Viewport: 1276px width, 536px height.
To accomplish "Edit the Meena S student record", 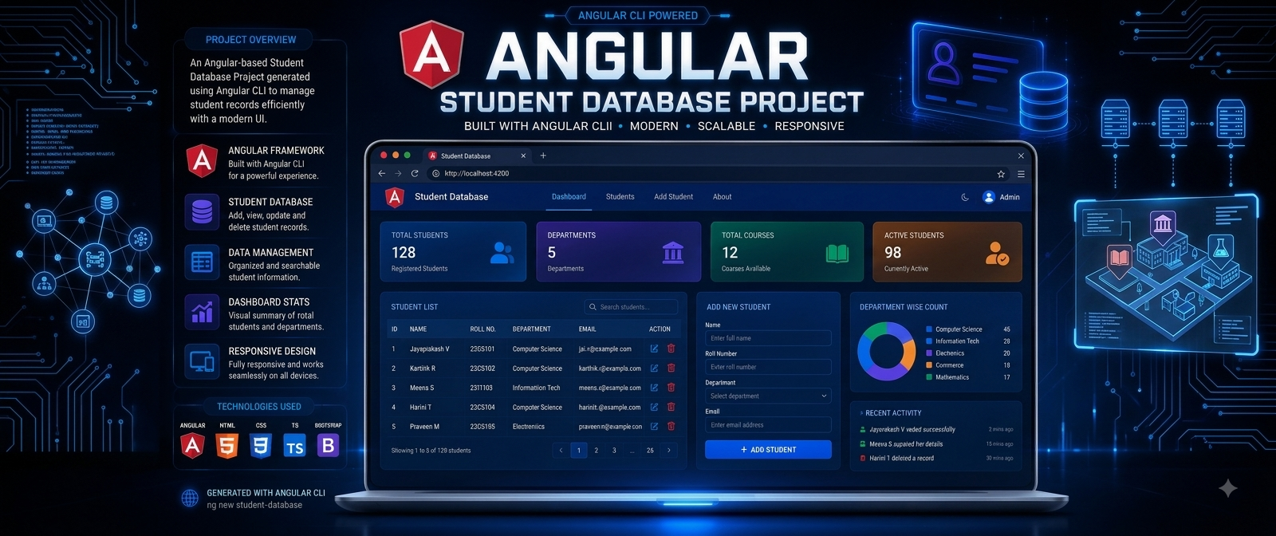I will [654, 387].
